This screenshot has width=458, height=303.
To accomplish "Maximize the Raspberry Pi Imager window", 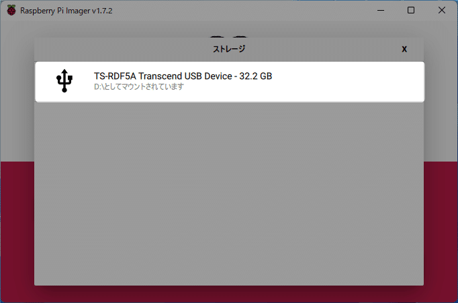I will 411,10.
